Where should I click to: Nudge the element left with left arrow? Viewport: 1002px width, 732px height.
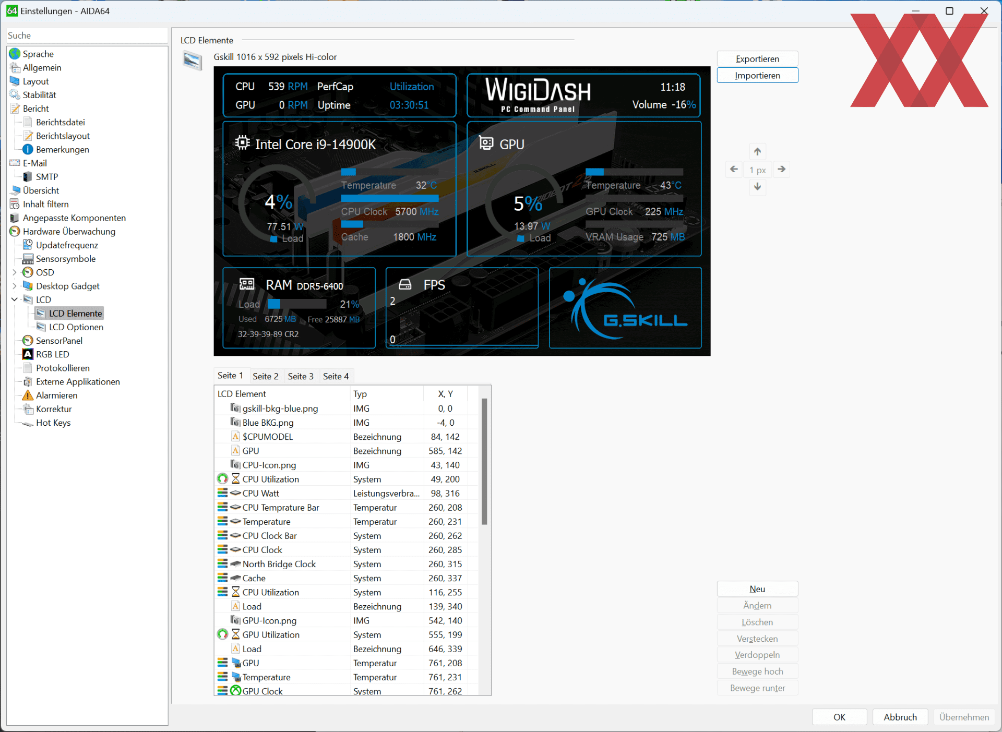pyautogui.click(x=734, y=170)
